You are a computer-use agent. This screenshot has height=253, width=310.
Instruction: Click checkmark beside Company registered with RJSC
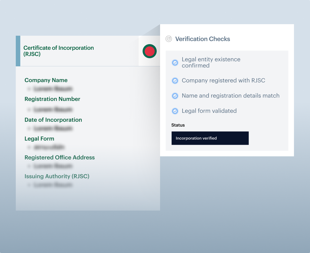point(175,81)
